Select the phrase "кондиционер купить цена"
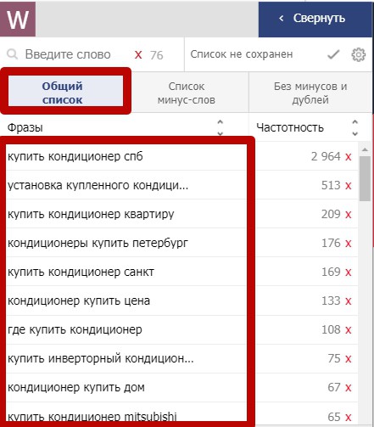The image size is (374, 427). tap(79, 301)
